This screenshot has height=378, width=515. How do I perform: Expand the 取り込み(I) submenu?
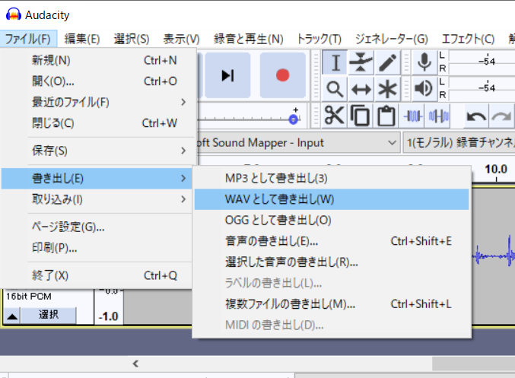(x=97, y=199)
